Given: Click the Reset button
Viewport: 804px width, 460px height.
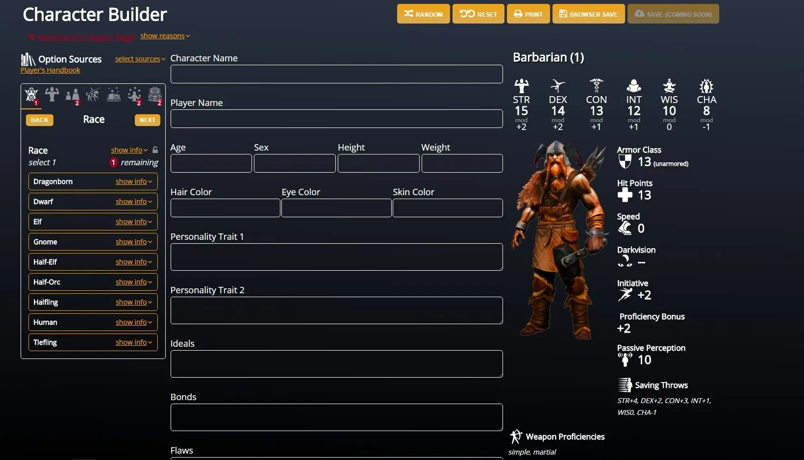Looking at the screenshot, I should (478, 14).
